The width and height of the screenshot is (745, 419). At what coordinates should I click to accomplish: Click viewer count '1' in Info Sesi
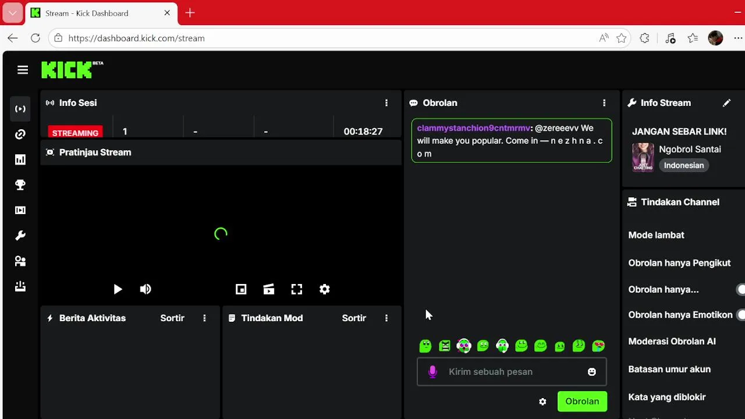point(125,132)
